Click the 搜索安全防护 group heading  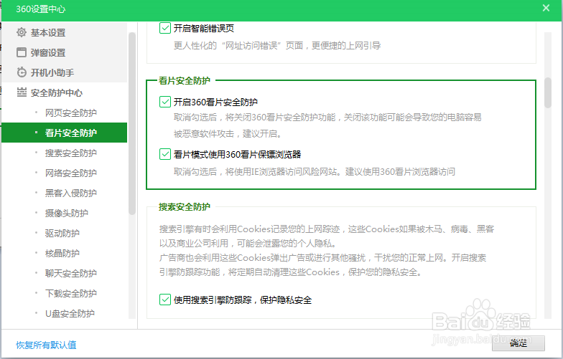pos(184,206)
